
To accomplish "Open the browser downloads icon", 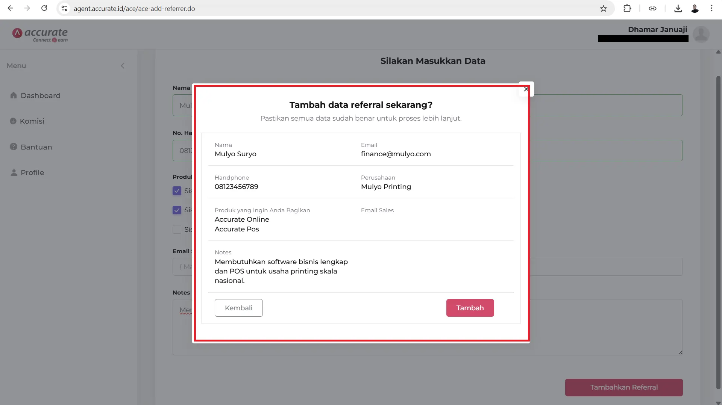I will [x=678, y=8].
